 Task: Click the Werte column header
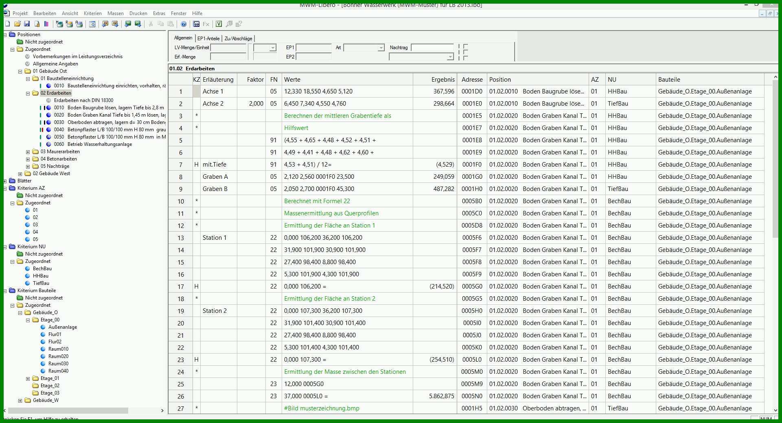pyautogui.click(x=347, y=80)
